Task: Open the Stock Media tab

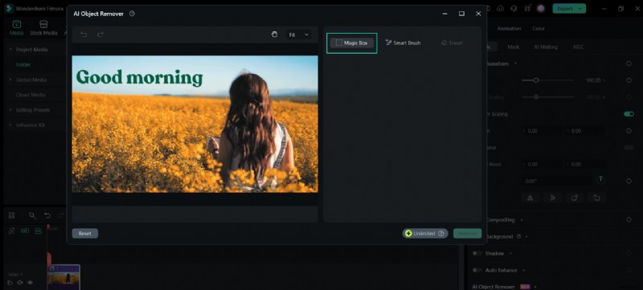Action: (x=43, y=28)
